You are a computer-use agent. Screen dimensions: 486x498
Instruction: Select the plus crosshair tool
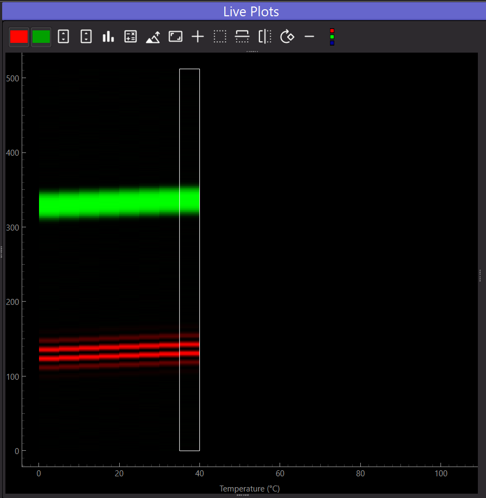coord(198,36)
